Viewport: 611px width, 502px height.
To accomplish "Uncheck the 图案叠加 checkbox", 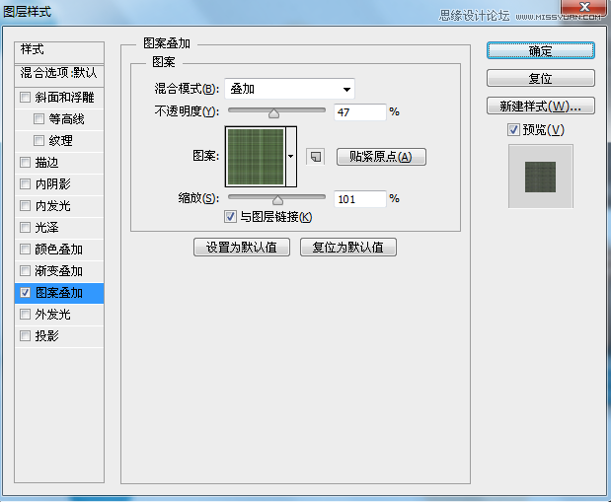I will [x=25, y=293].
